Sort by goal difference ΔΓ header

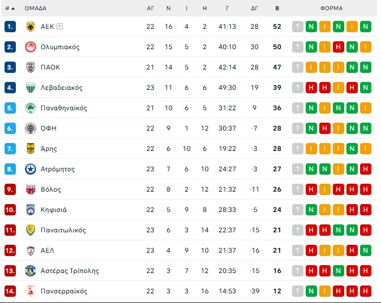[255, 8]
